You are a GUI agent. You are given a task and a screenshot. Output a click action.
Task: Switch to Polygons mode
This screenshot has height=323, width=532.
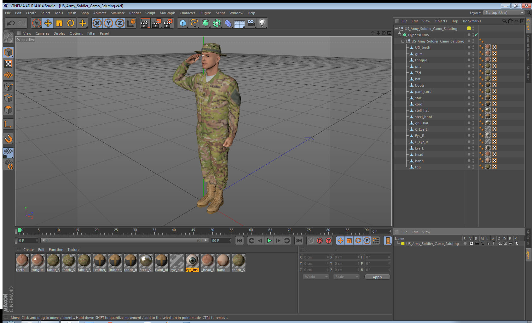(x=8, y=110)
